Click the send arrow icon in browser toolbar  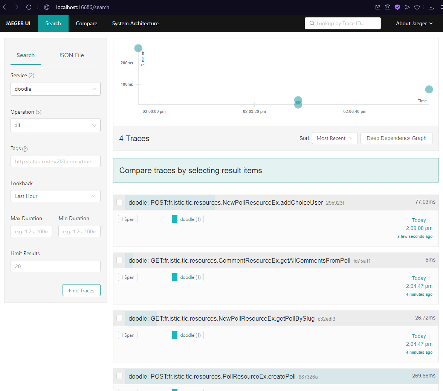click(x=407, y=7)
